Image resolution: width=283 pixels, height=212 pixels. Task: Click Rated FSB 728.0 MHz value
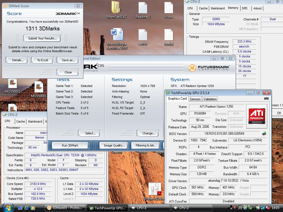pos(38,198)
